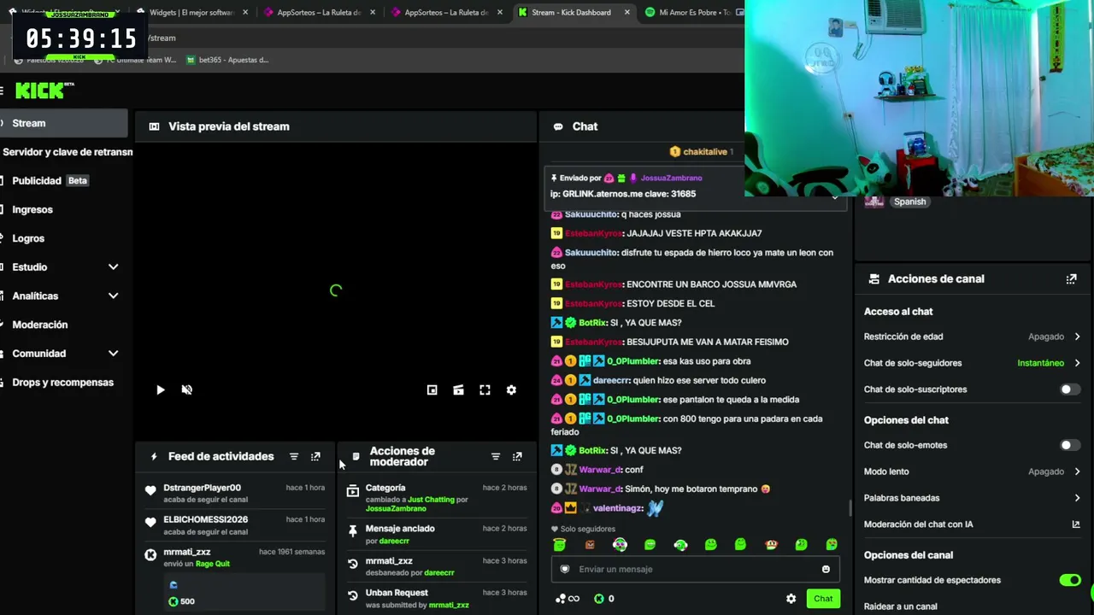The width and height of the screenshot is (1094, 615).
Task: Open the preview player settings gear
Action: tap(511, 389)
